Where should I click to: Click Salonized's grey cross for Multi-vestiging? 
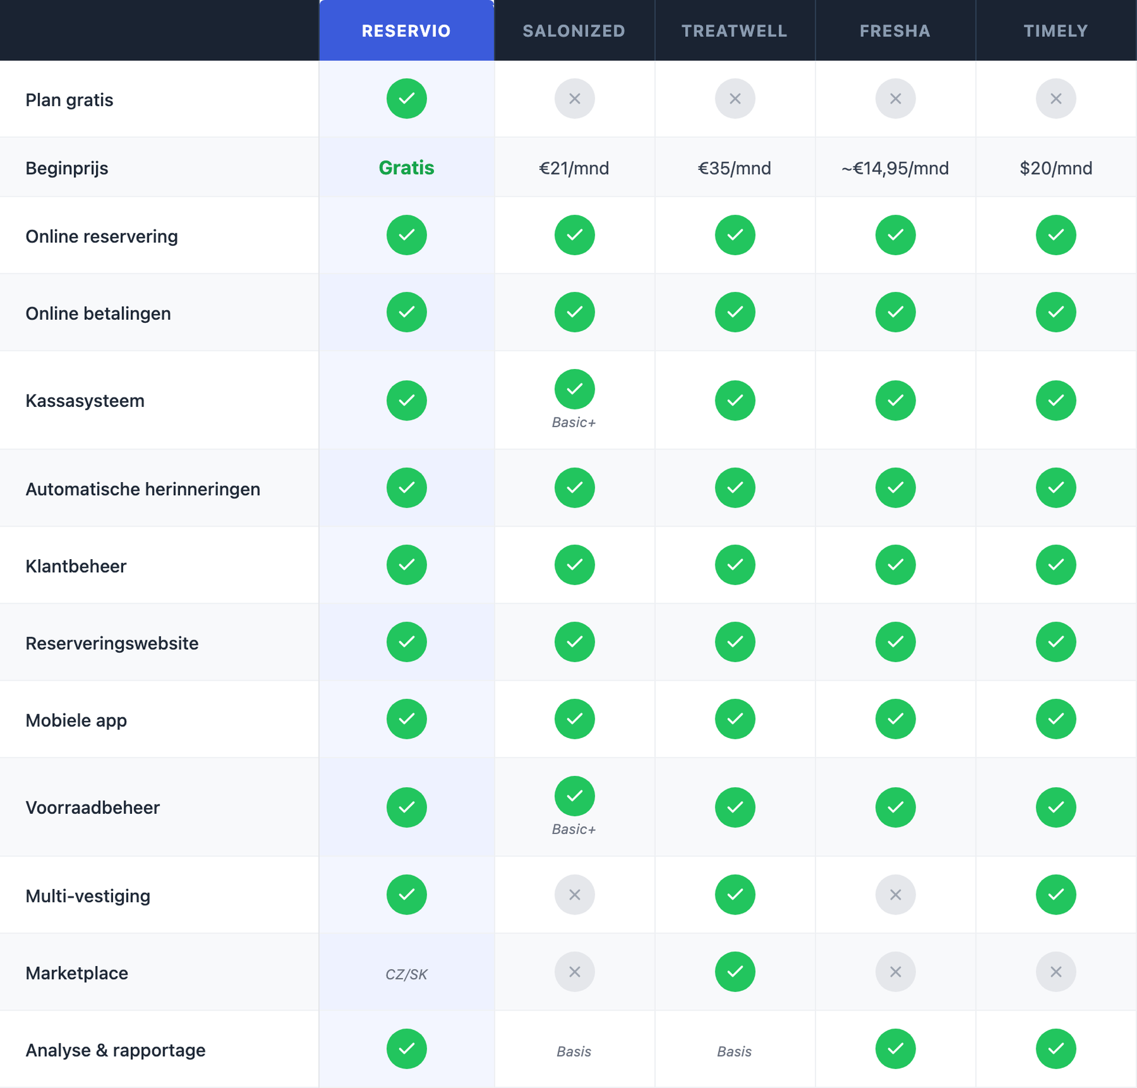[574, 894]
